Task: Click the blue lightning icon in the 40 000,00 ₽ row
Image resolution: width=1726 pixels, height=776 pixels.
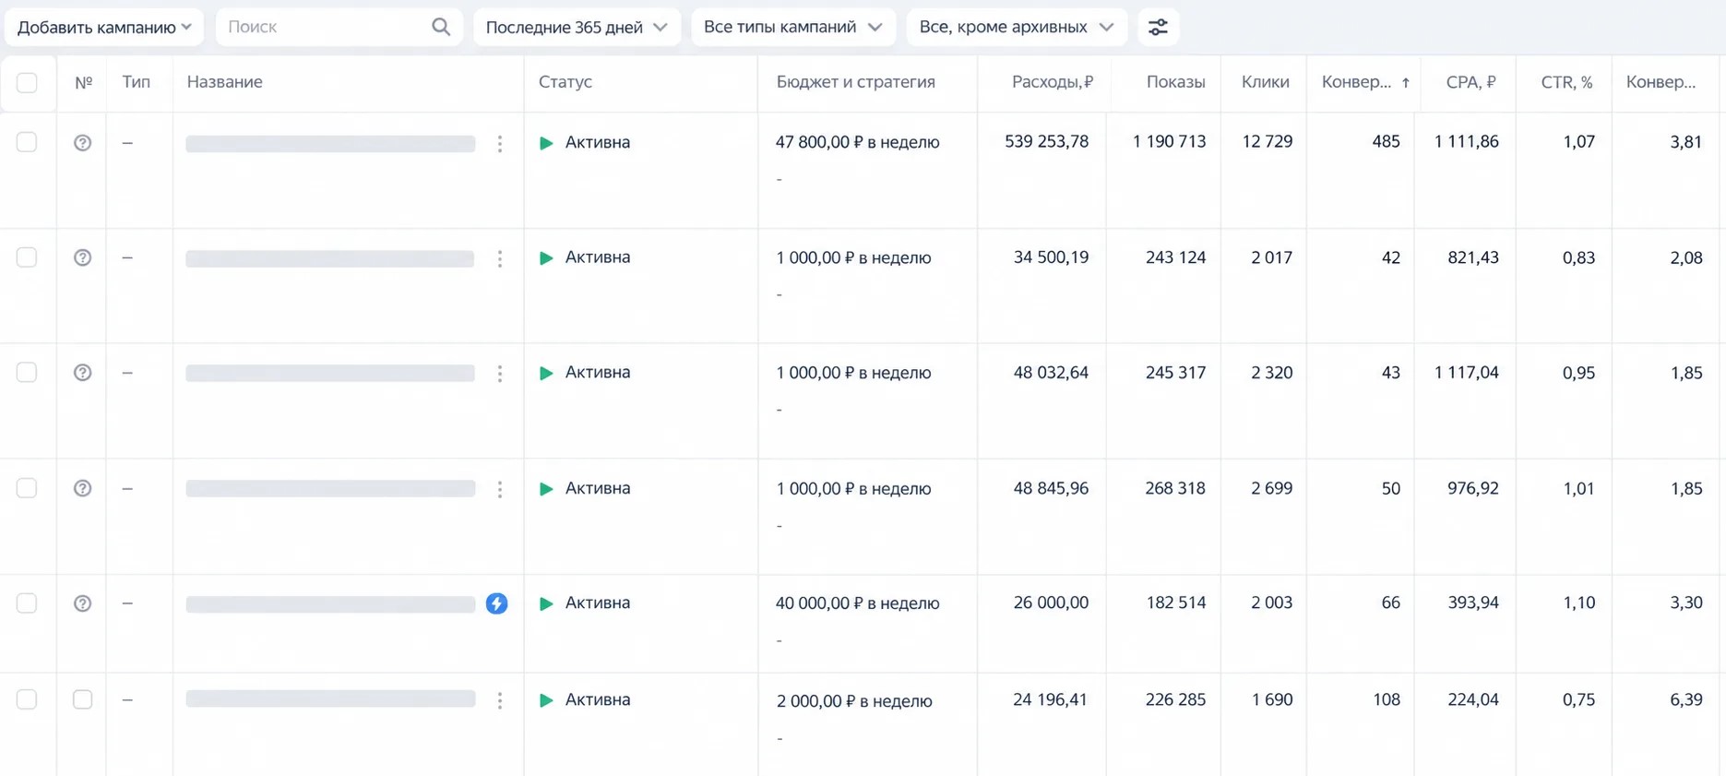Action: (x=496, y=603)
